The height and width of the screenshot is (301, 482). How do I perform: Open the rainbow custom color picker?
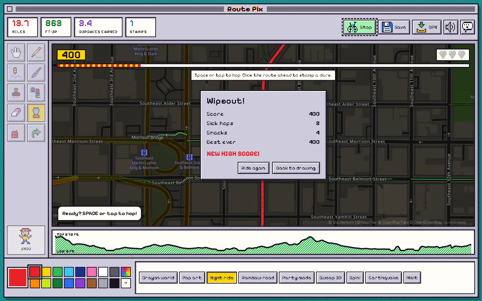point(126,272)
